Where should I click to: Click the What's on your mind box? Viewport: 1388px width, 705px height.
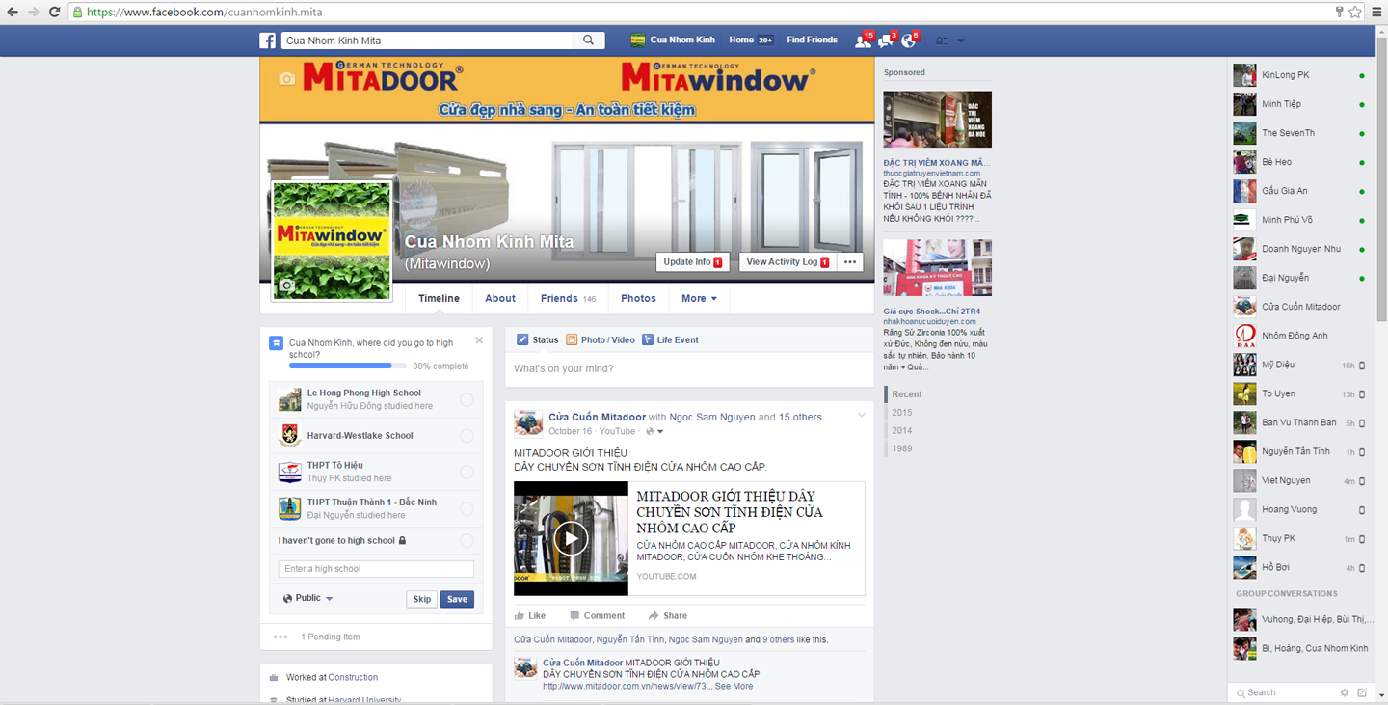[689, 368]
